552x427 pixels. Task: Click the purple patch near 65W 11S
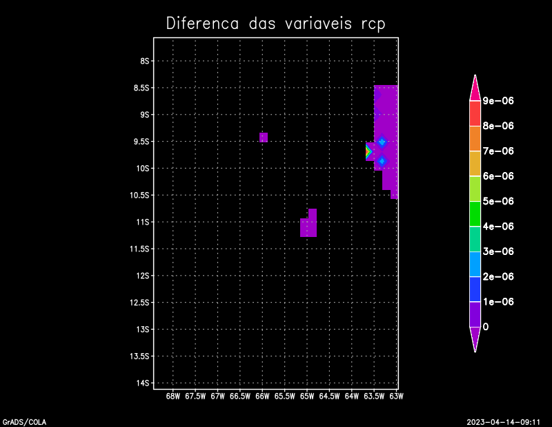tap(308, 226)
